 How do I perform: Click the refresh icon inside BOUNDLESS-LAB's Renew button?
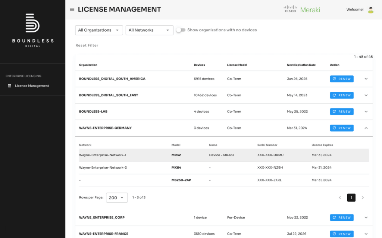click(334, 112)
